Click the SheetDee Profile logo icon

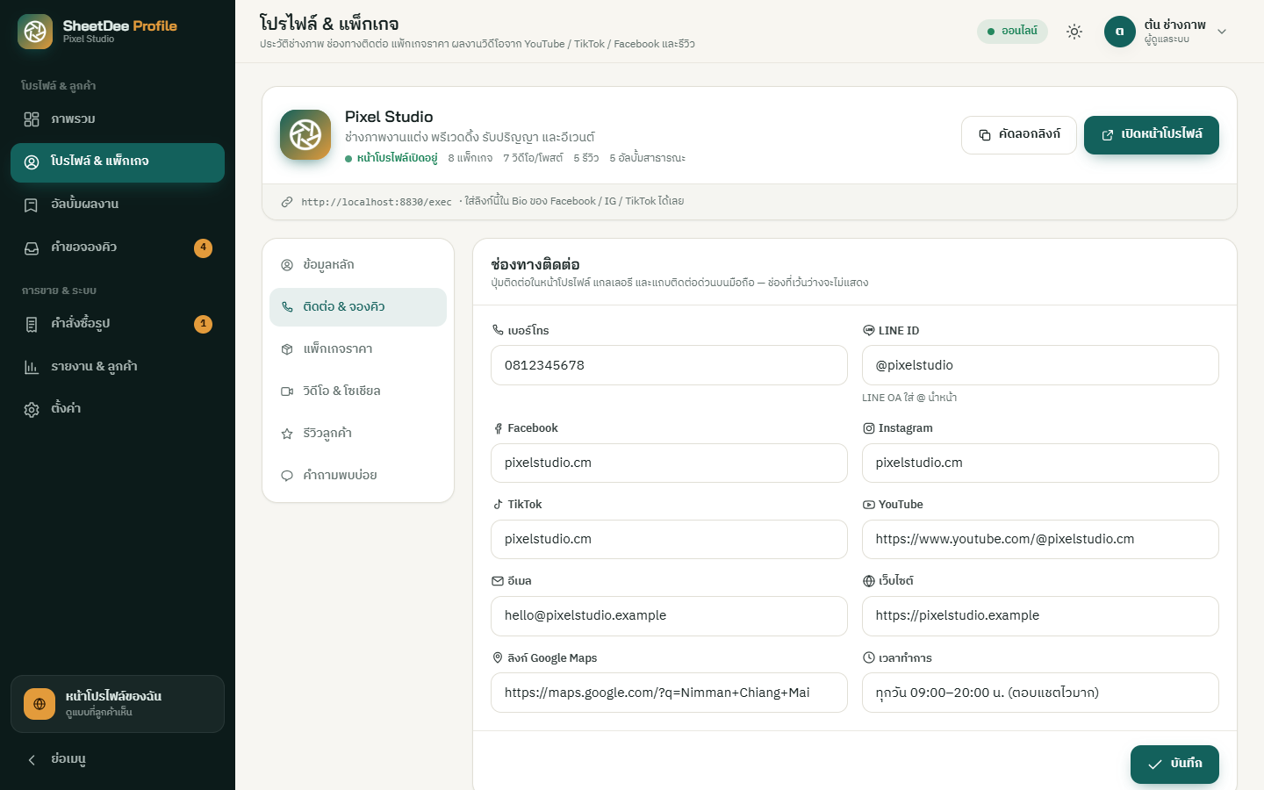(x=35, y=32)
